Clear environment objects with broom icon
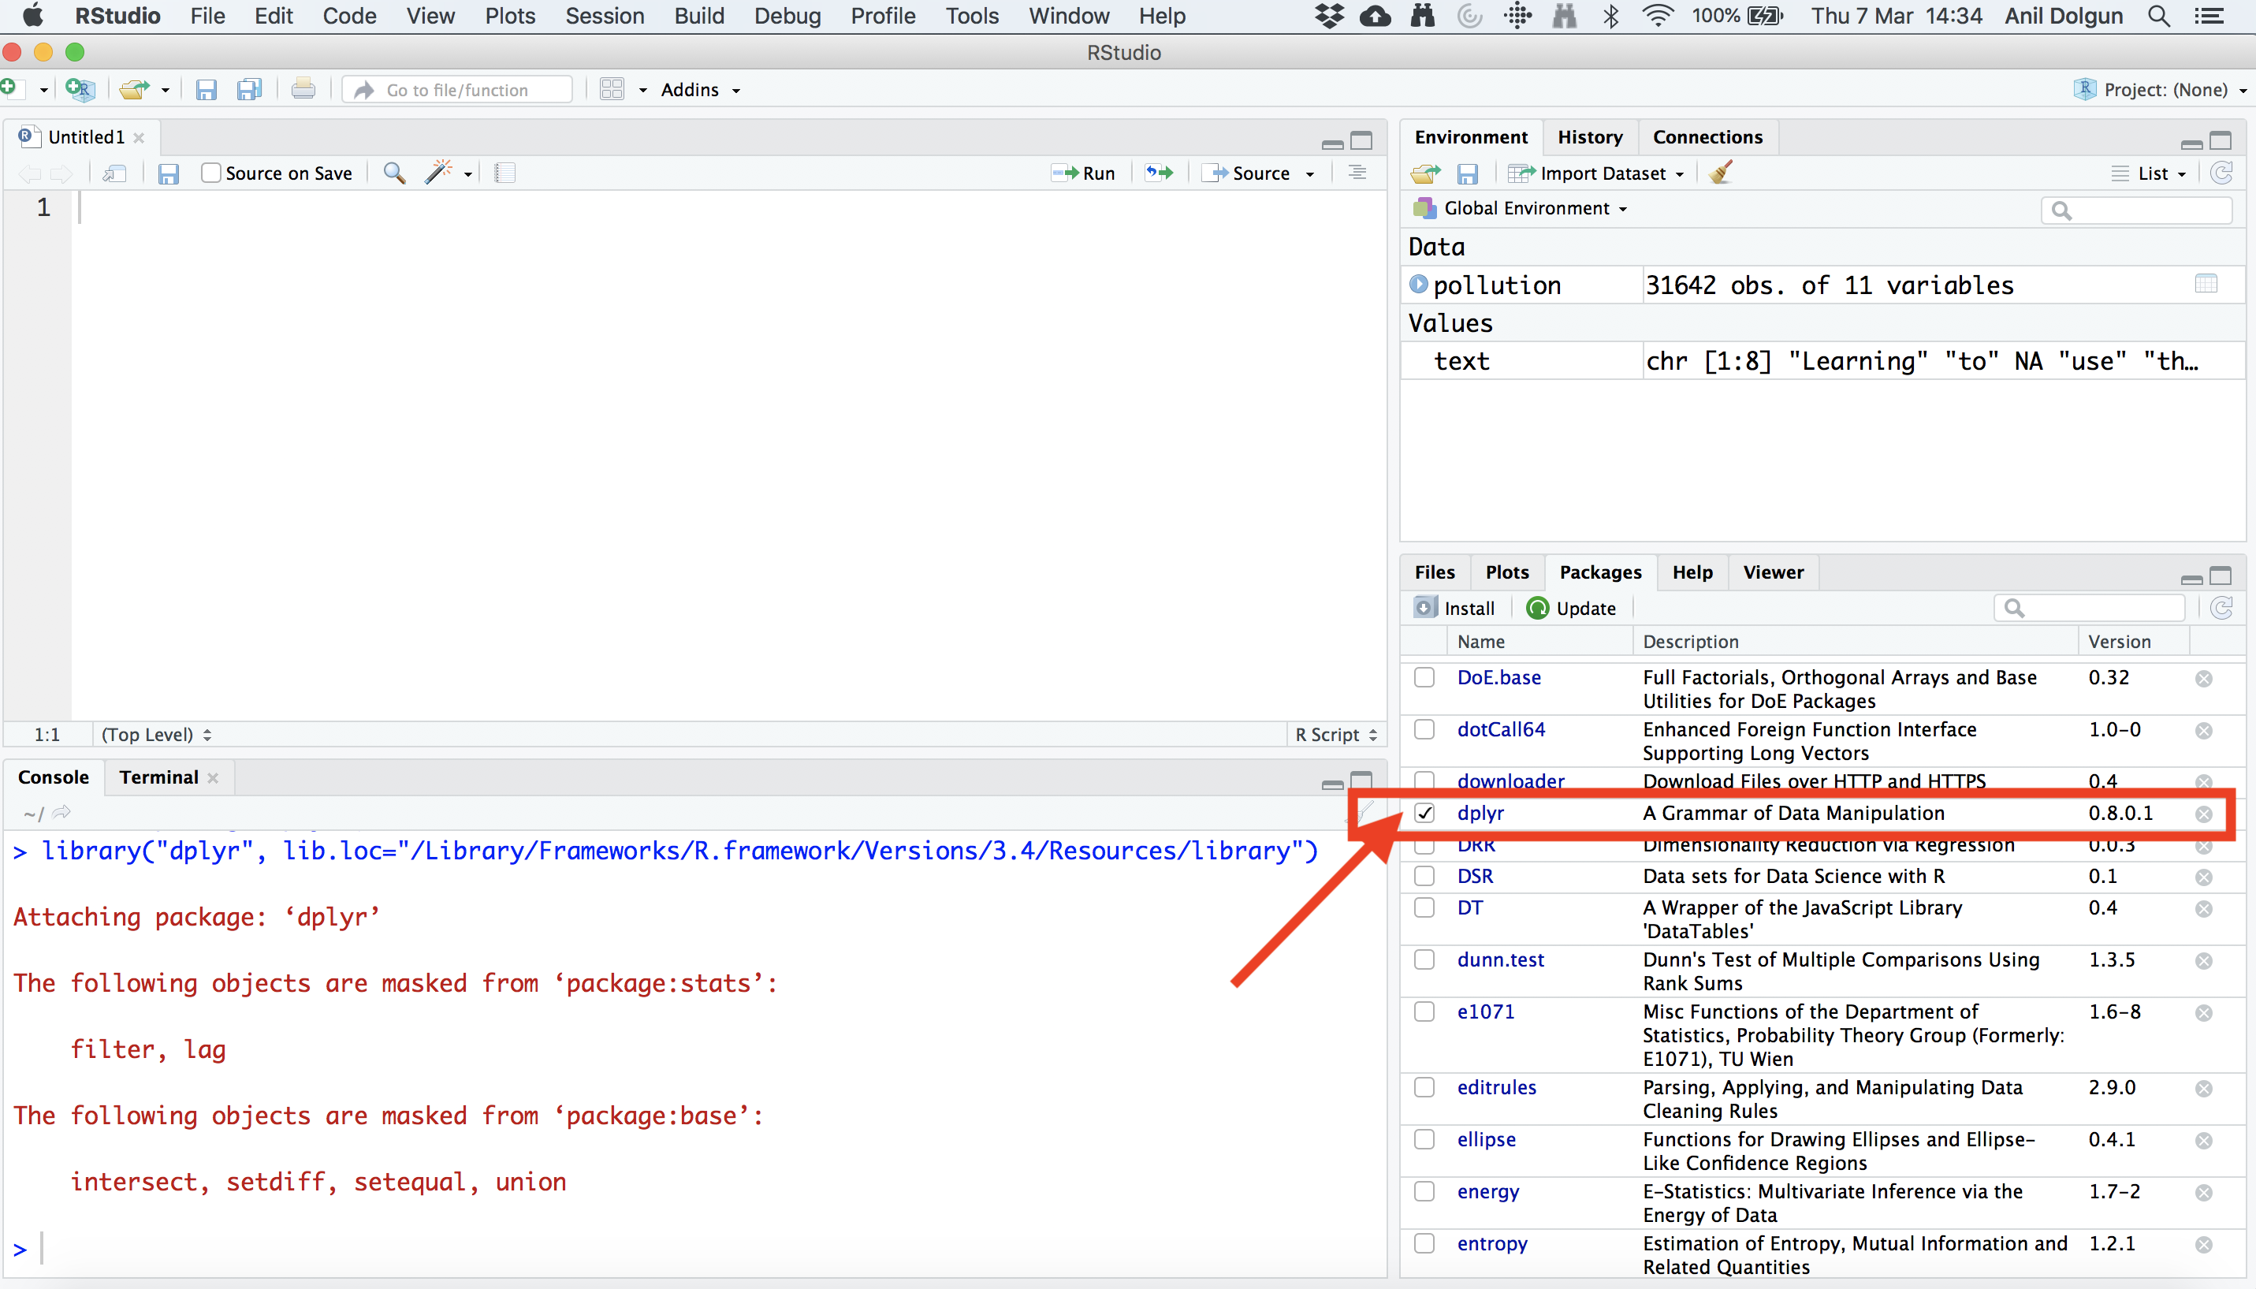 click(1722, 172)
